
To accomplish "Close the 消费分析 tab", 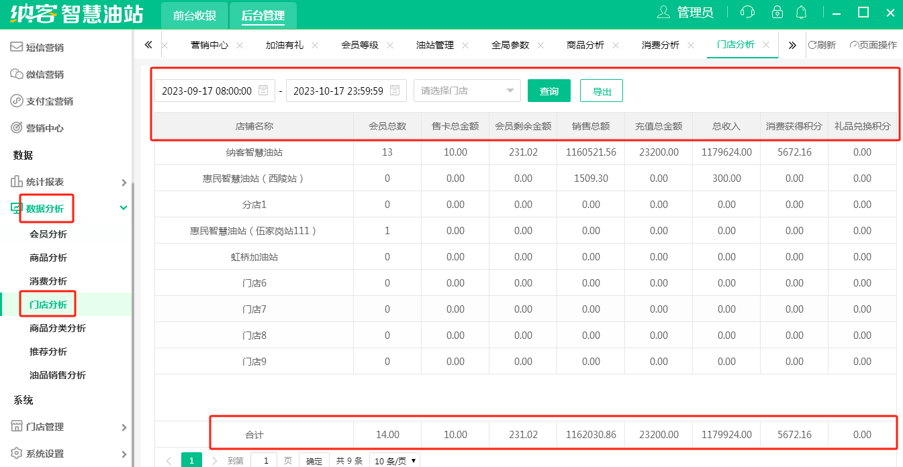I will [691, 45].
